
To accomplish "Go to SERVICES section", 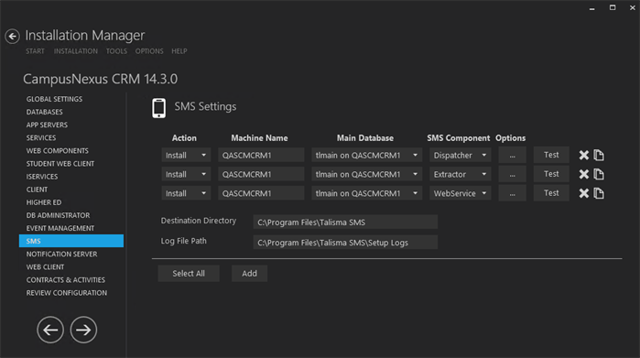I will (x=41, y=137).
